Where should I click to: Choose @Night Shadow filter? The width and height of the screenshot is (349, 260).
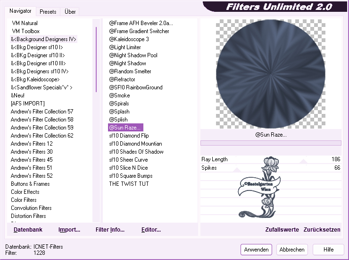[127, 63]
